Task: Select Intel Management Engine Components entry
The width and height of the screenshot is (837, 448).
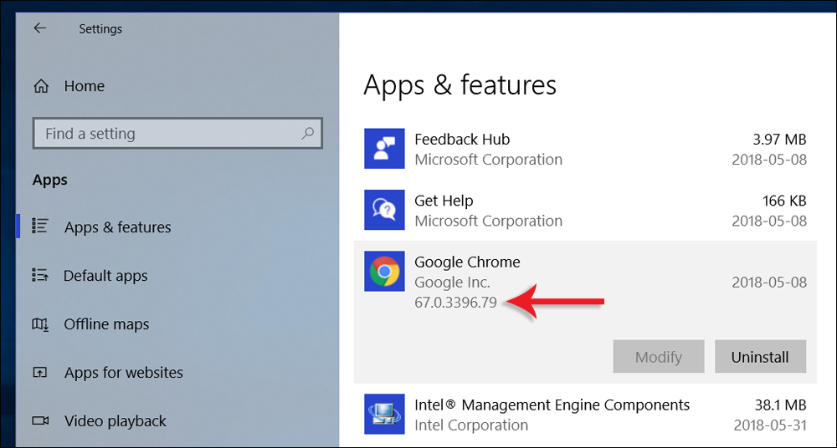Action: 586,415
